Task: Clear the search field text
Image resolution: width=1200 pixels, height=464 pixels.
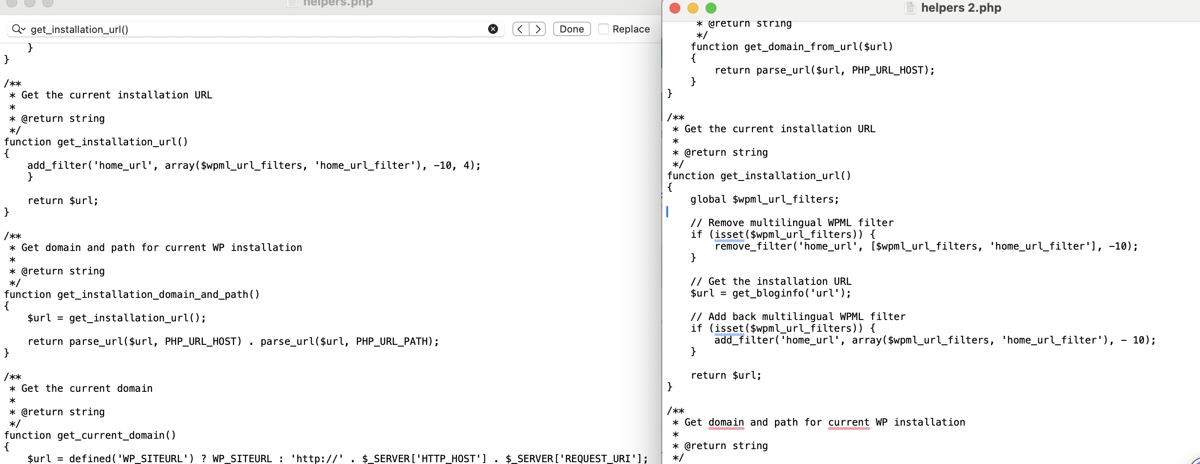Action: (x=493, y=29)
